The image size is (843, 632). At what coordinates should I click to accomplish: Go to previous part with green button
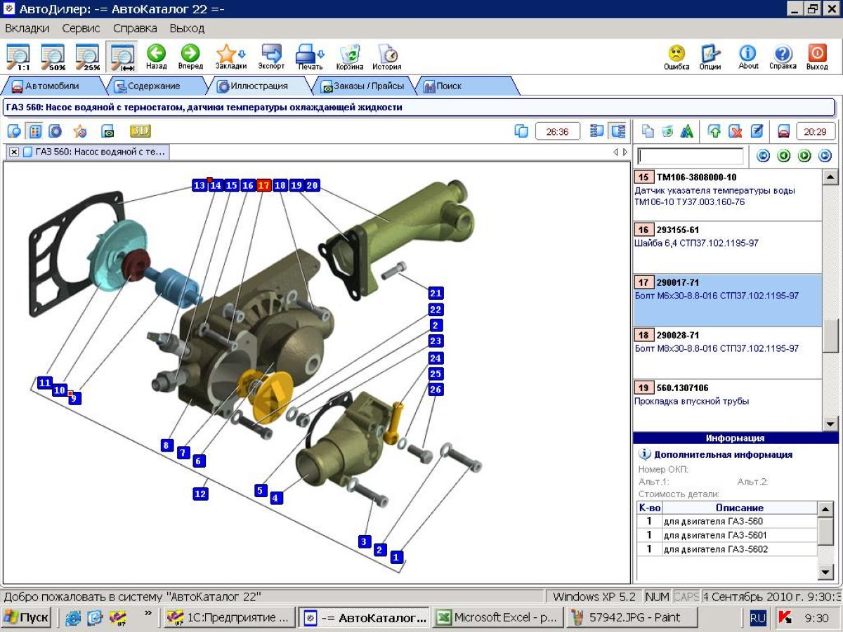point(784,156)
